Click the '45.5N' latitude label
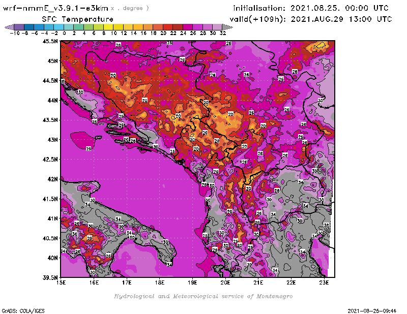Screen dimensions: 407x314 (50, 41)
